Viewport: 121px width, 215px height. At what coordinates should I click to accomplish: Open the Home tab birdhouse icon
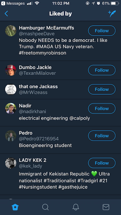15,207
